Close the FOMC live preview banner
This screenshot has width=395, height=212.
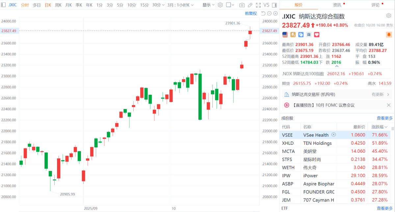tap(389, 105)
